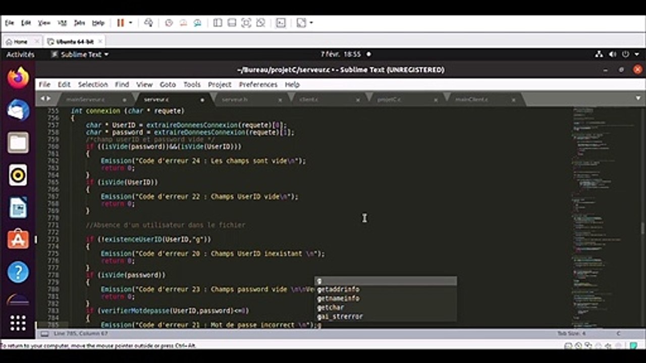Image resolution: width=646 pixels, height=363 pixels.
Task: Launch Firefox from the Ubuntu dock
Action: tap(18, 78)
